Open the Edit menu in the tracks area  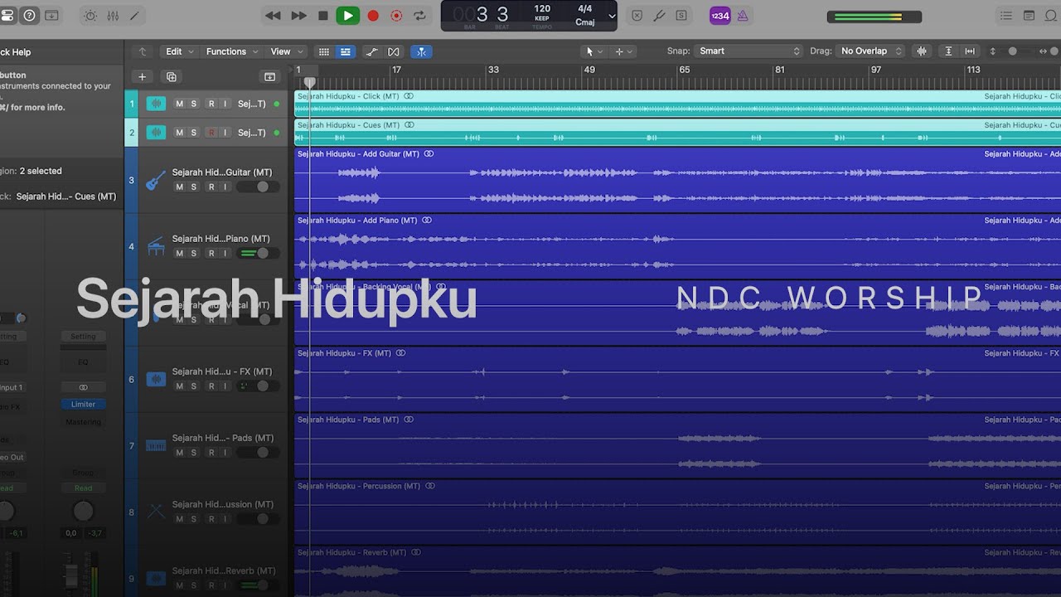(180, 51)
